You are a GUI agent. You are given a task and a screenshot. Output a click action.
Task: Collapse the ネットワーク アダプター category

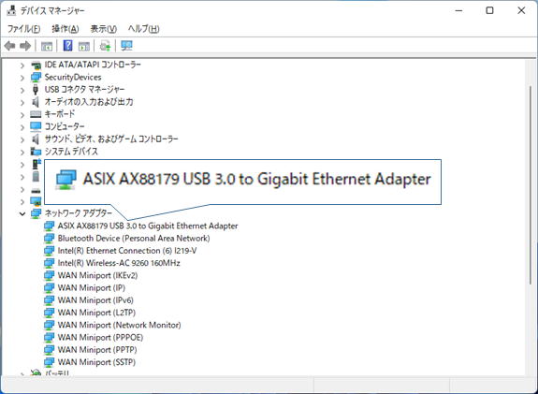pos(22,213)
